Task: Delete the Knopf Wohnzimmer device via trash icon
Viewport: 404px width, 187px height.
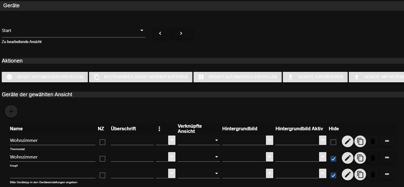Action: pos(373,158)
